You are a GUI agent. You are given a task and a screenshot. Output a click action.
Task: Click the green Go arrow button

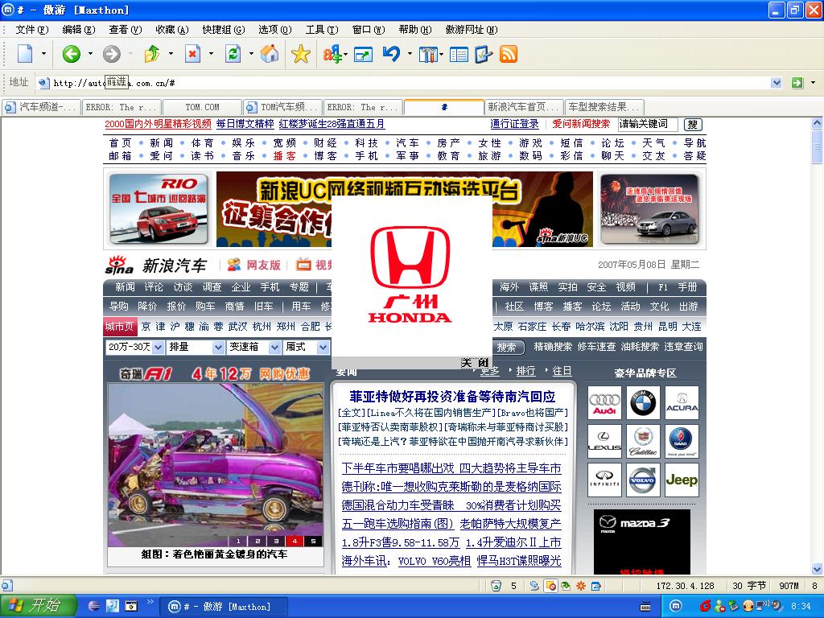797,83
